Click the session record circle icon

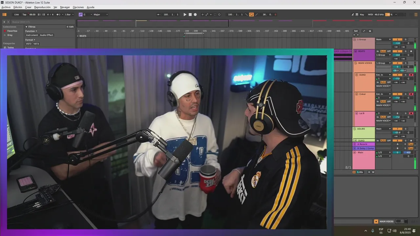click(219, 14)
